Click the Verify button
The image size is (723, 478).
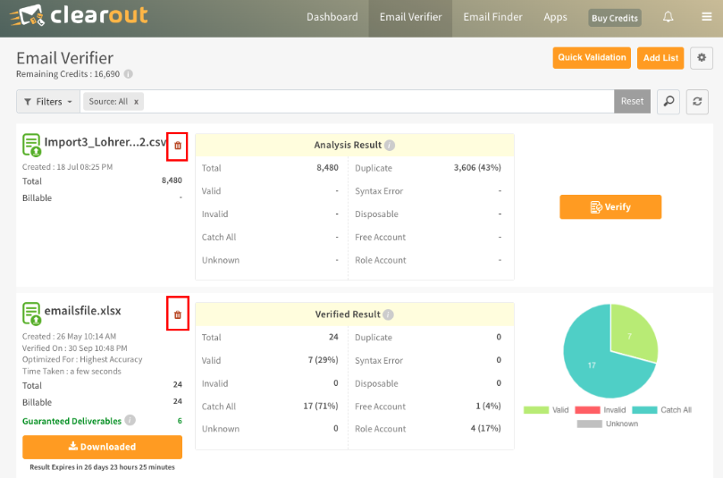click(610, 207)
